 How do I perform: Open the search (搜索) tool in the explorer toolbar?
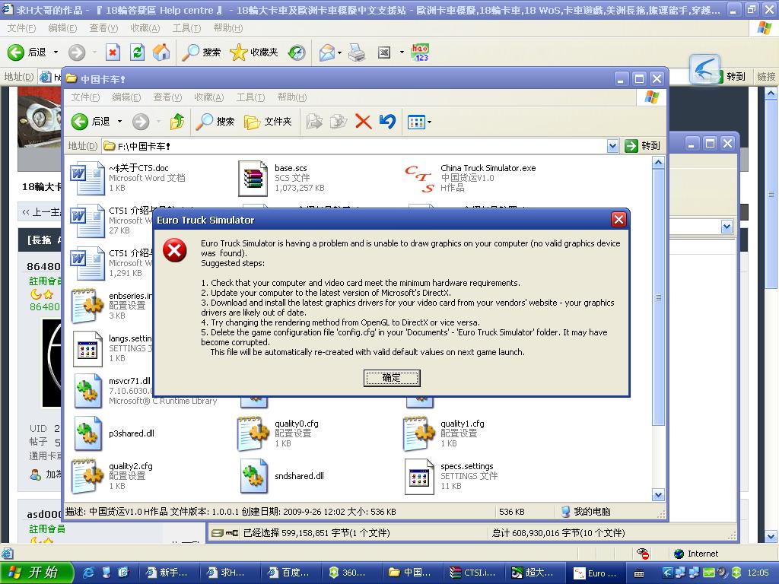(215, 121)
